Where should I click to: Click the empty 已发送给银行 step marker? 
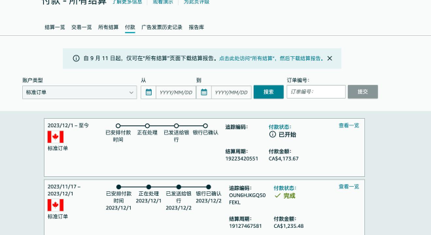coord(177,126)
